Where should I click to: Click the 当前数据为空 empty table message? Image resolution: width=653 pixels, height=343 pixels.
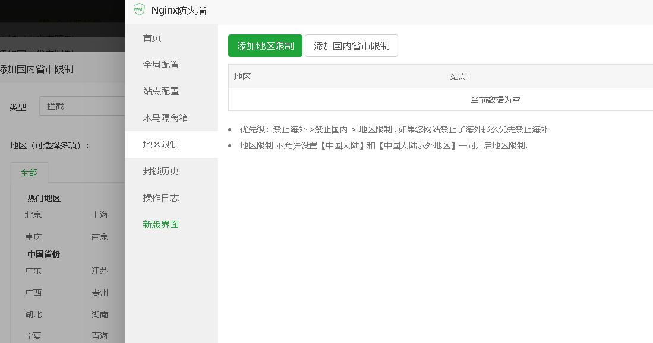(495, 100)
